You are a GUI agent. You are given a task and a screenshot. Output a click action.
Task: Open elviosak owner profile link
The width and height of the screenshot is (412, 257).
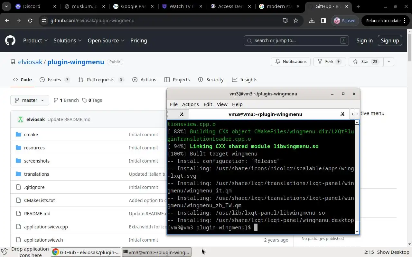point(30,62)
